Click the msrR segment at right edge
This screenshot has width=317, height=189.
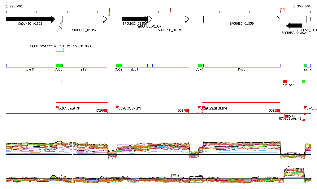point(309,66)
